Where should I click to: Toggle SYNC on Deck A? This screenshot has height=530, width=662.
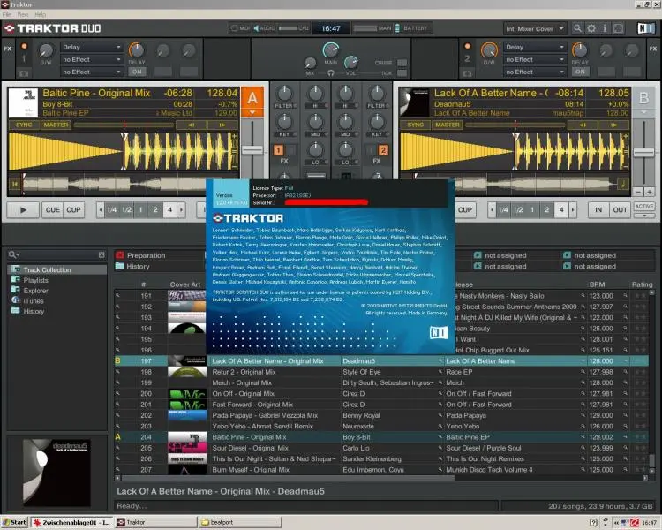(24, 125)
